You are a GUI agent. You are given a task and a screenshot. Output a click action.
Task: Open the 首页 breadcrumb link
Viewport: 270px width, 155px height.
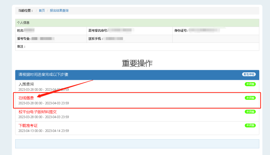(41, 11)
